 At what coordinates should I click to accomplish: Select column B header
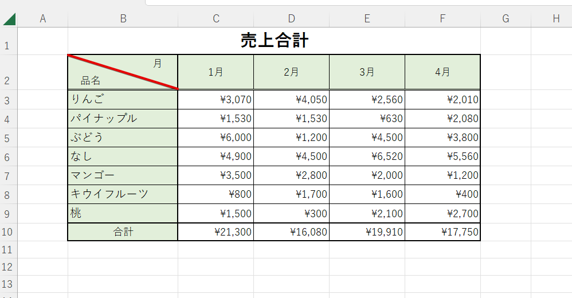(x=123, y=18)
